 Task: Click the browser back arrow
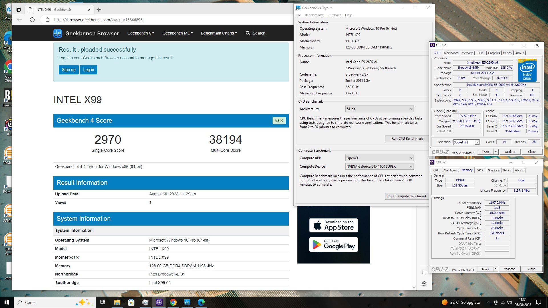[20, 20]
